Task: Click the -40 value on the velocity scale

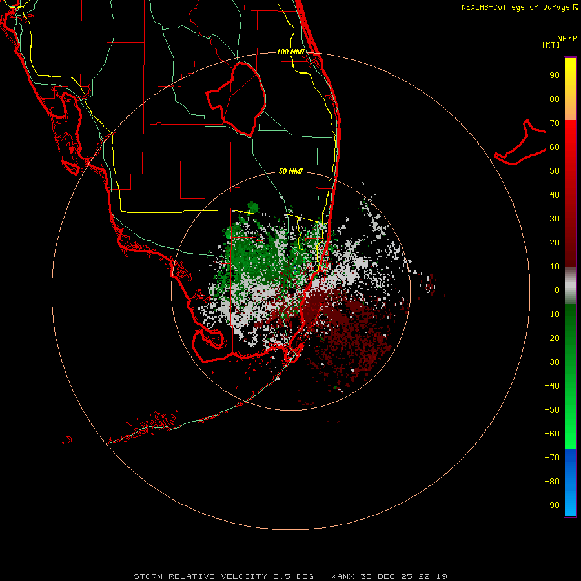Action: (x=552, y=386)
